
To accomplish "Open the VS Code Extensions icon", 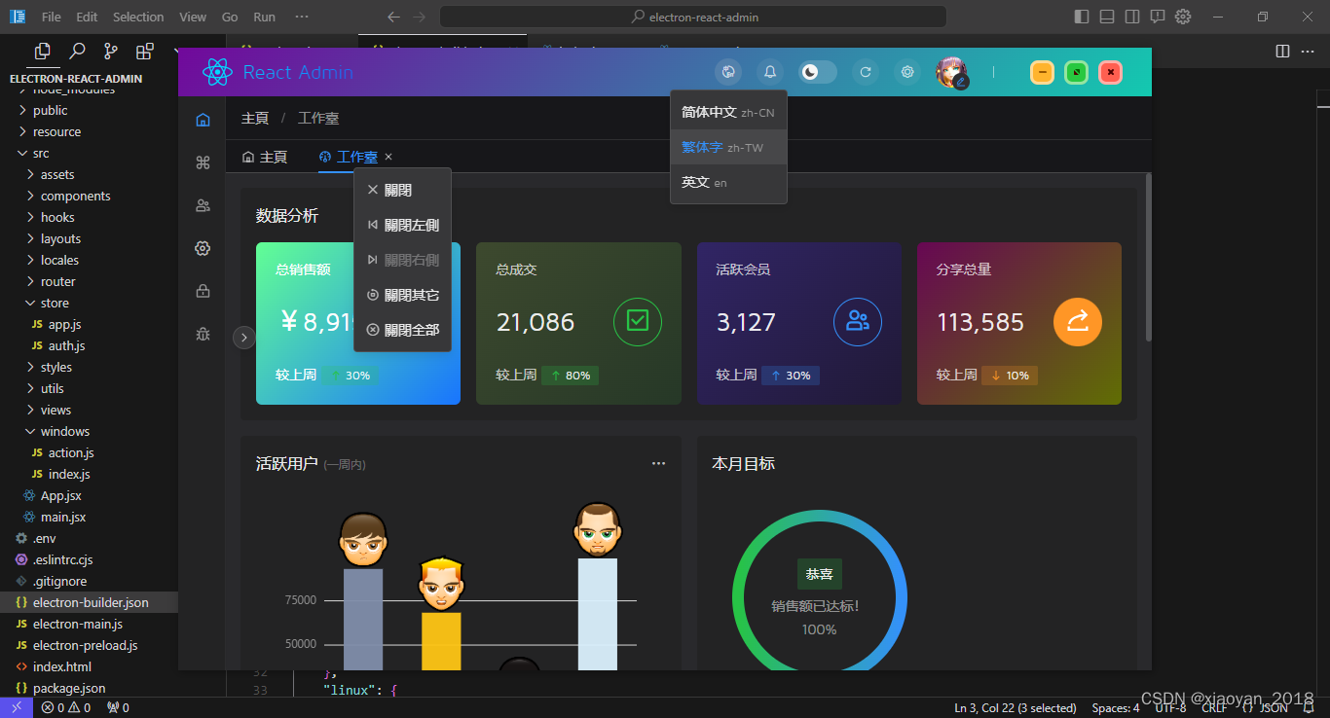I will point(145,51).
